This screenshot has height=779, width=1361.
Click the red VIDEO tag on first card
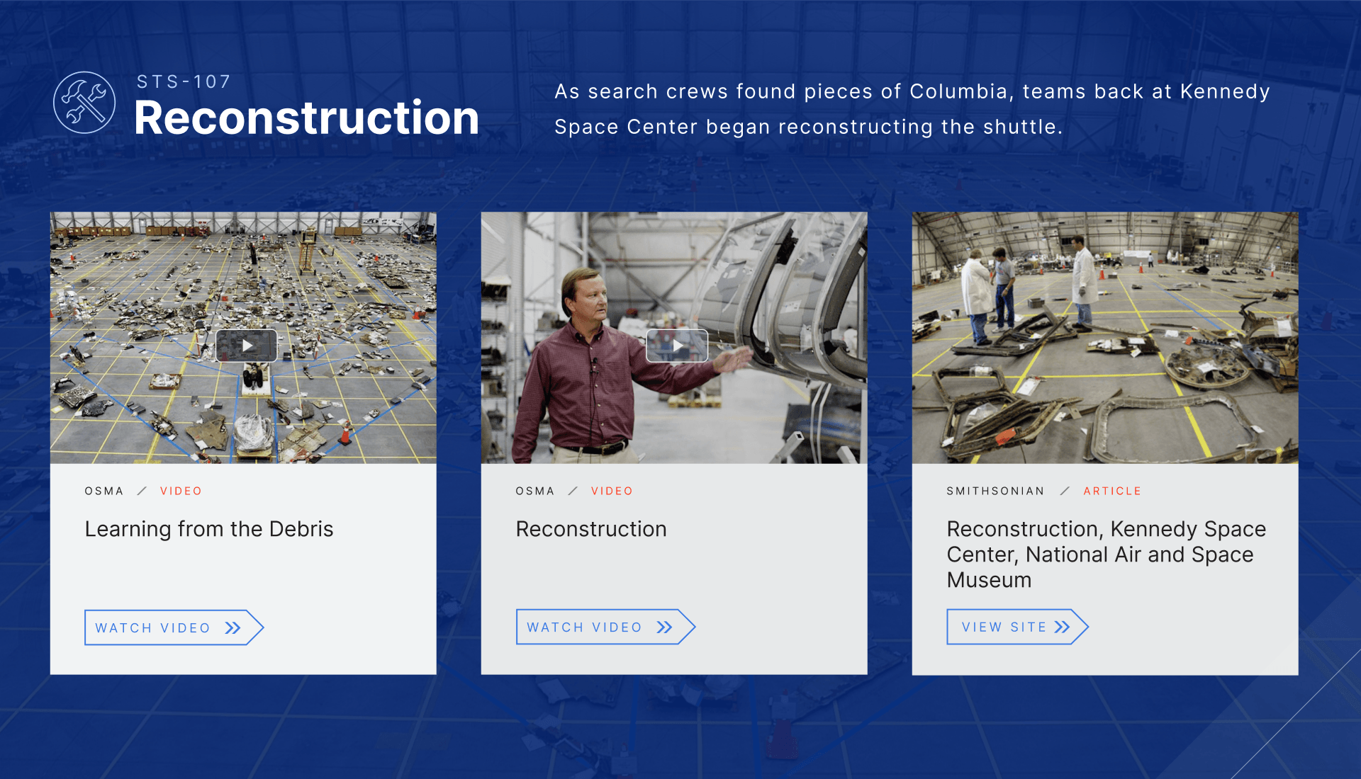(181, 491)
